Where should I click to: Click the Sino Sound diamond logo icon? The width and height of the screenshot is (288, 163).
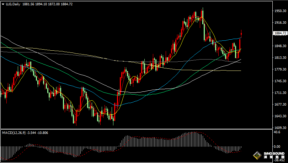(x=257, y=156)
